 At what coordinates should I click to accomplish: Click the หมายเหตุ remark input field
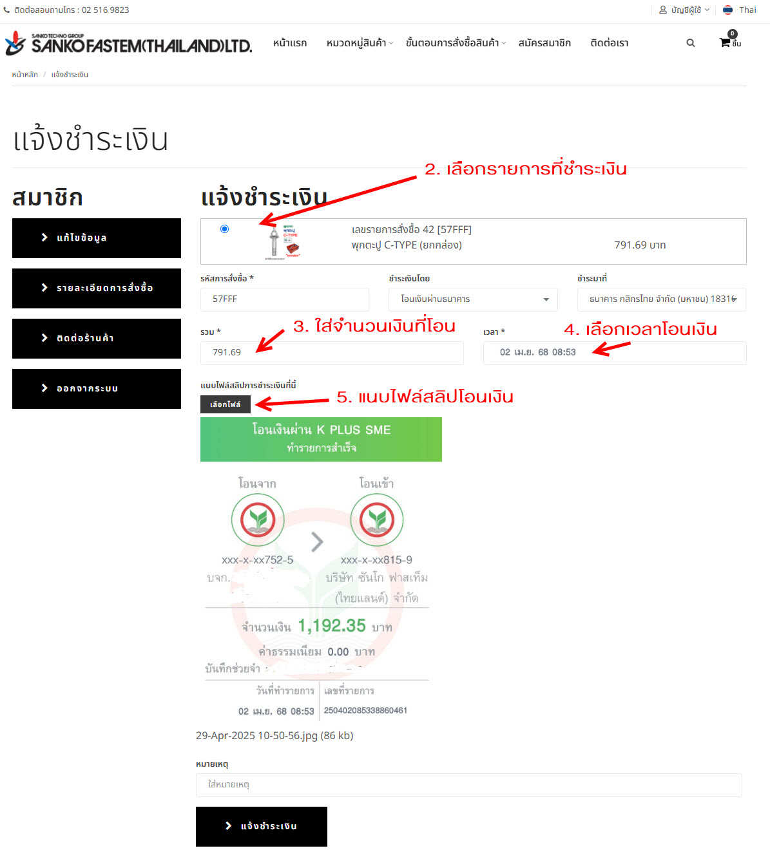point(469,785)
